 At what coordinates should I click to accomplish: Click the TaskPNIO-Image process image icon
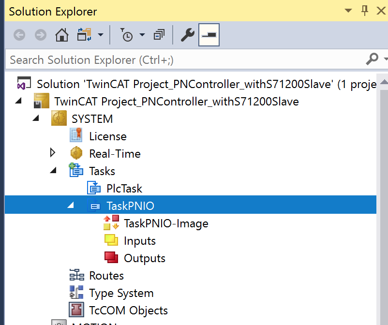click(x=111, y=222)
